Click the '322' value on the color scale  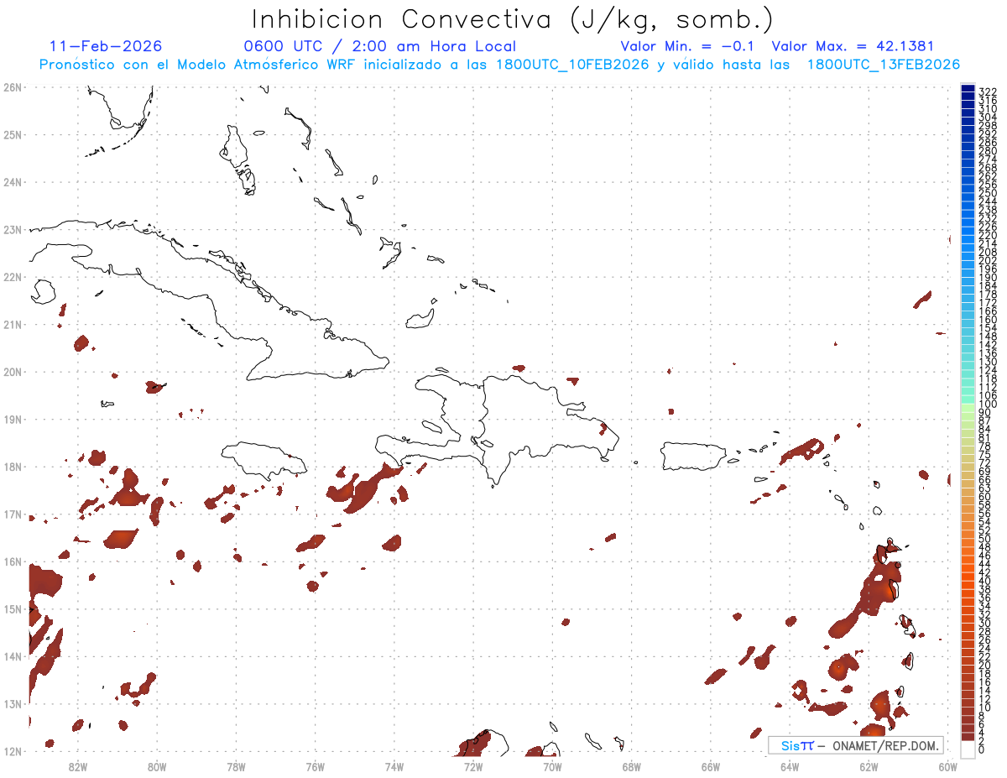tap(988, 91)
